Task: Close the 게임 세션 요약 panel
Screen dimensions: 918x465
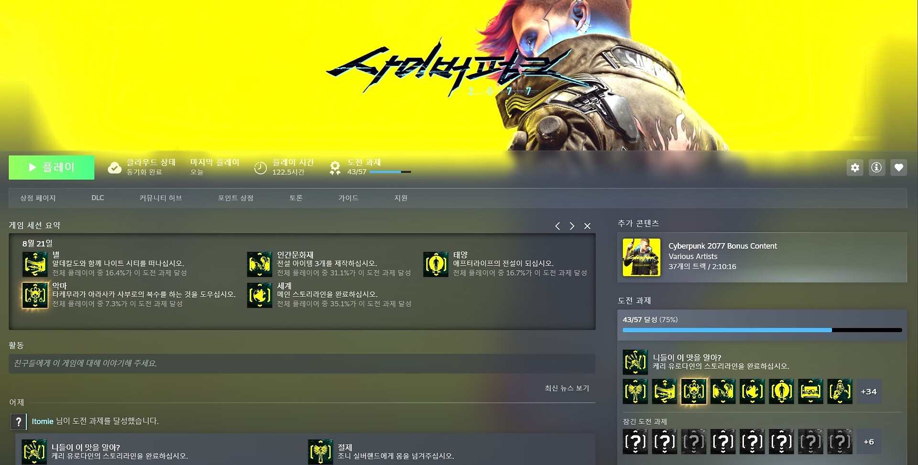Action: (x=587, y=226)
